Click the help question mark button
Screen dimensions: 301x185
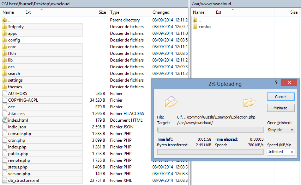coord(276,82)
